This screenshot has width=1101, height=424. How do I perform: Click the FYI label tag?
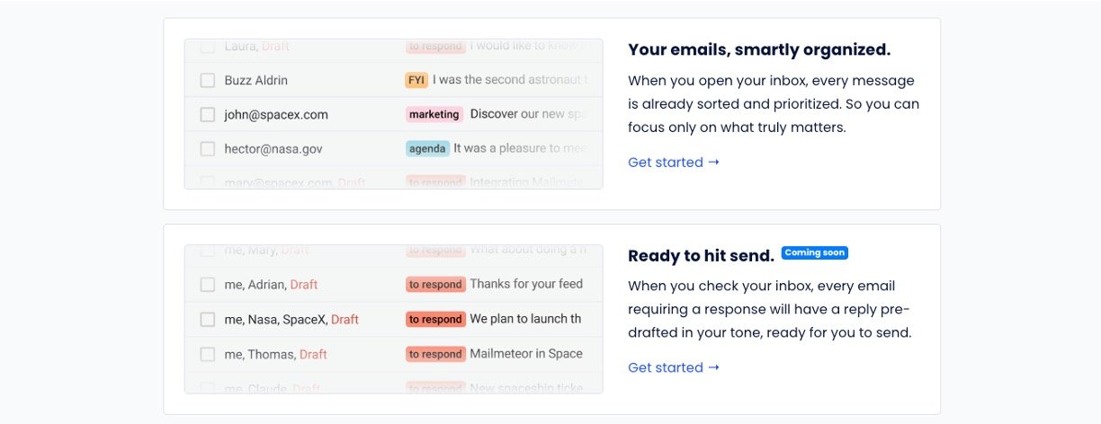[416, 81]
